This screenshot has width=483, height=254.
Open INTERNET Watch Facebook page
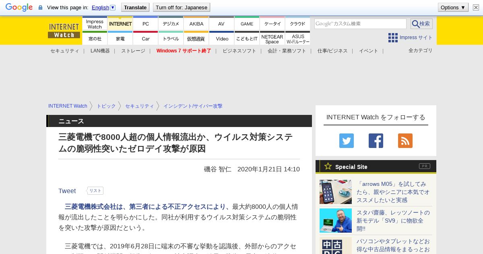pos(376,141)
